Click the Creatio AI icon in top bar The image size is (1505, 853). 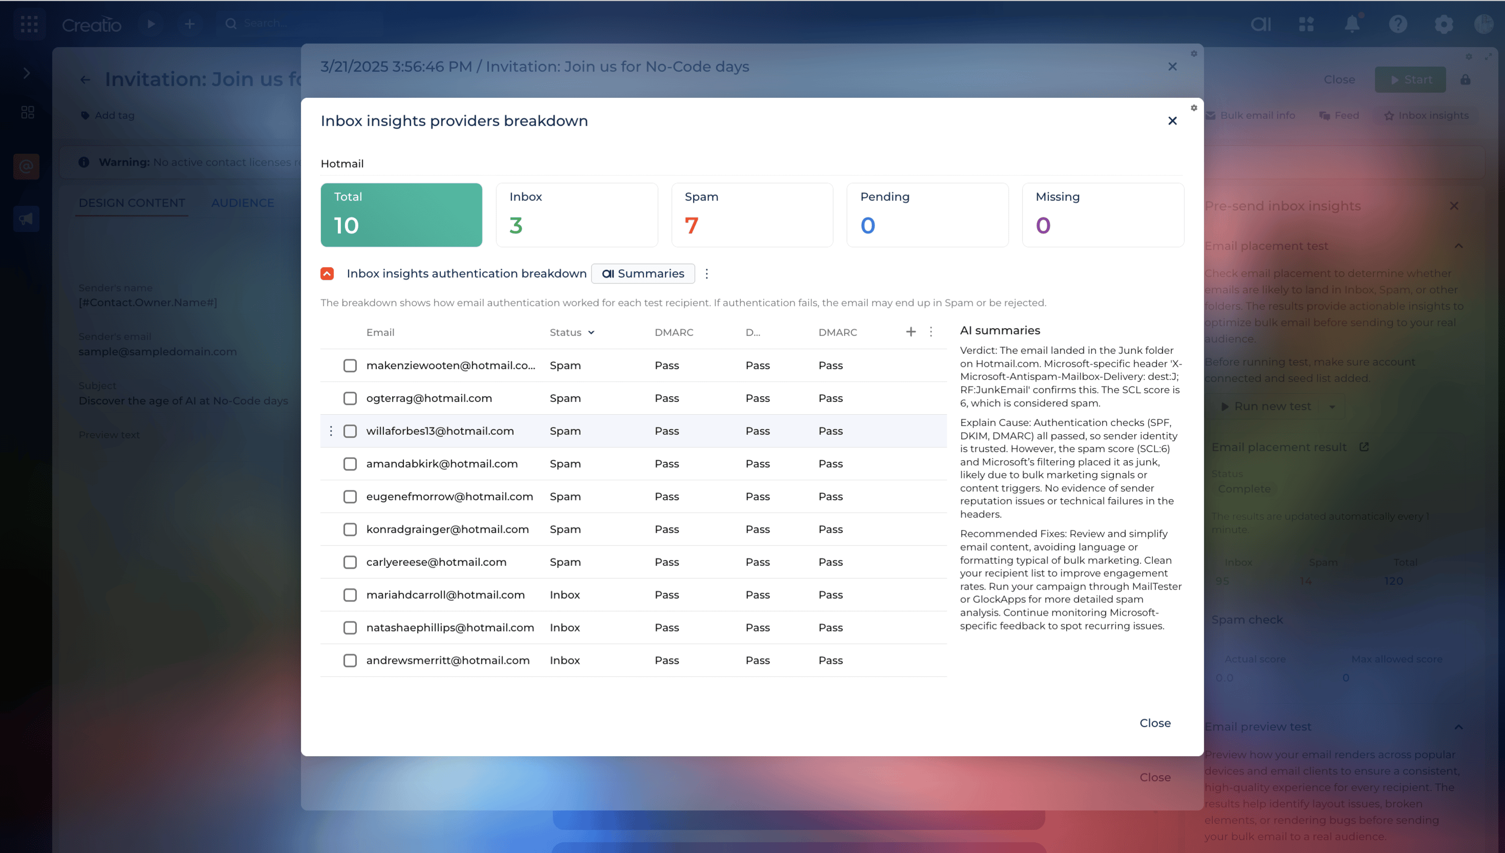[1260, 24]
